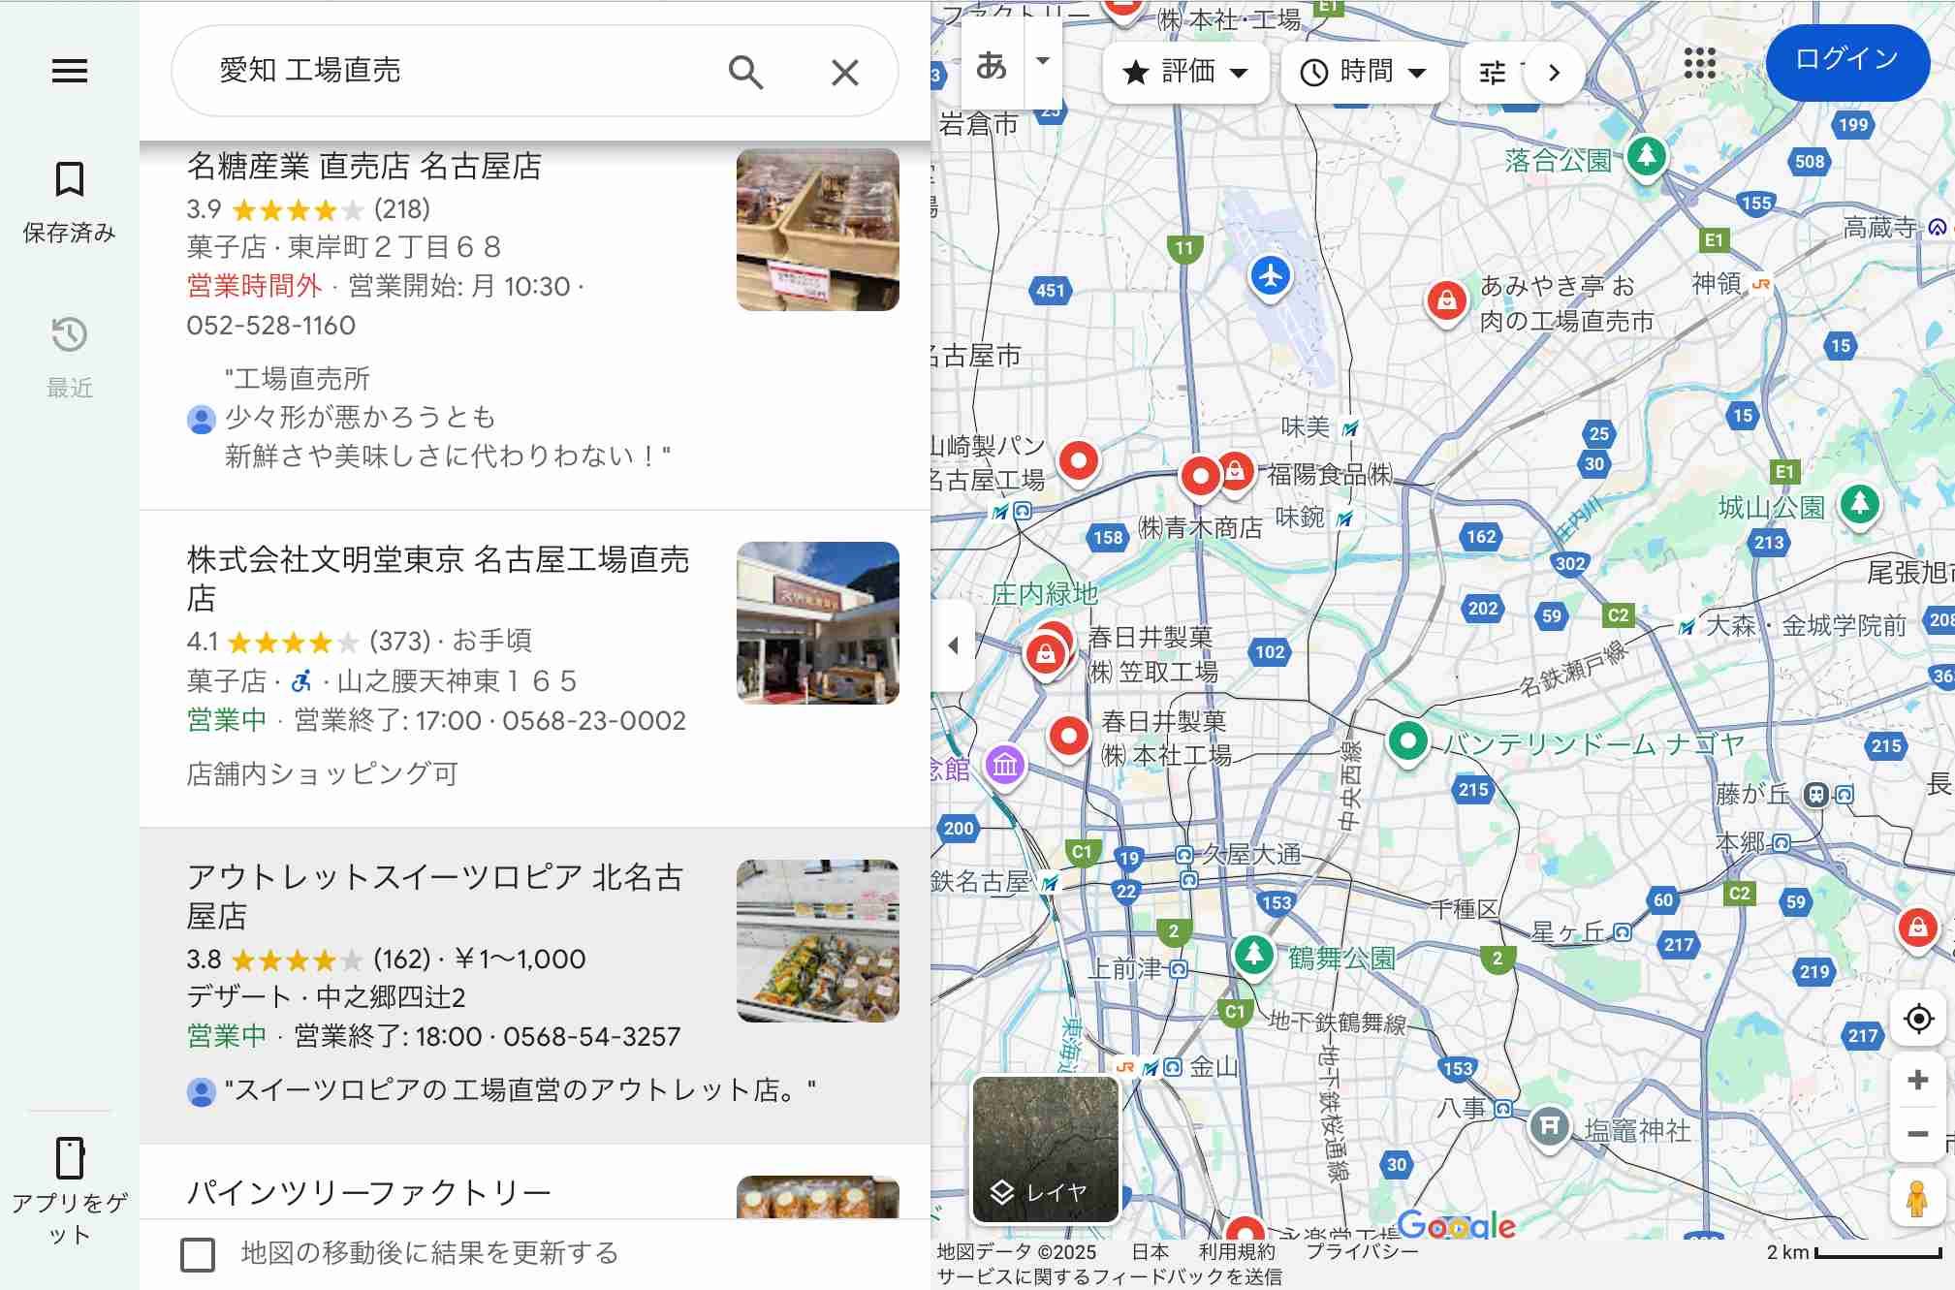The height and width of the screenshot is (1290, 1955).
Task: Click the 2 km map scale
Action: coord(1853,1251)
